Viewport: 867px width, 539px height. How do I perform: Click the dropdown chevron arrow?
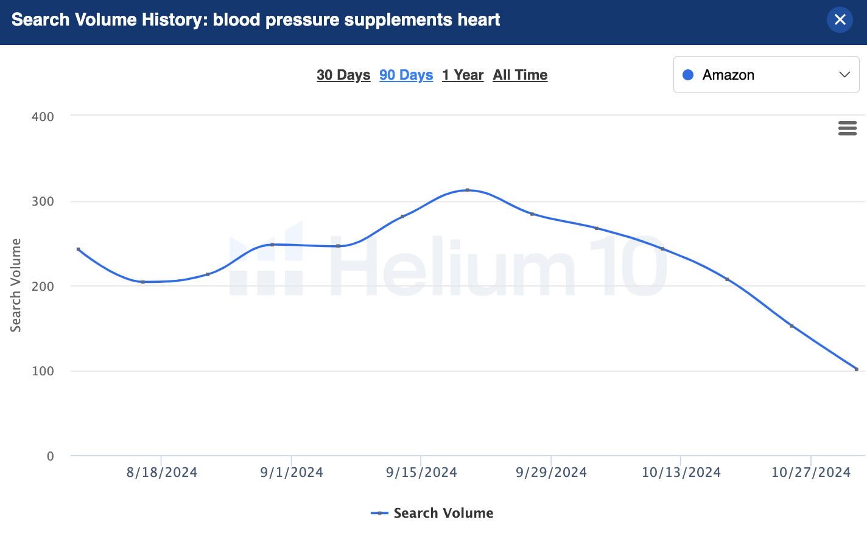coord(844,75)
